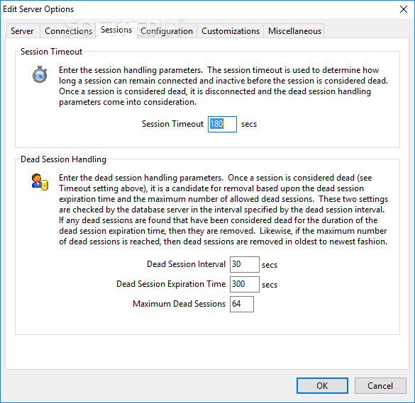Click the Session Timeout input field
This screenshot has height=403, width=415.
(x=222, y=124)
